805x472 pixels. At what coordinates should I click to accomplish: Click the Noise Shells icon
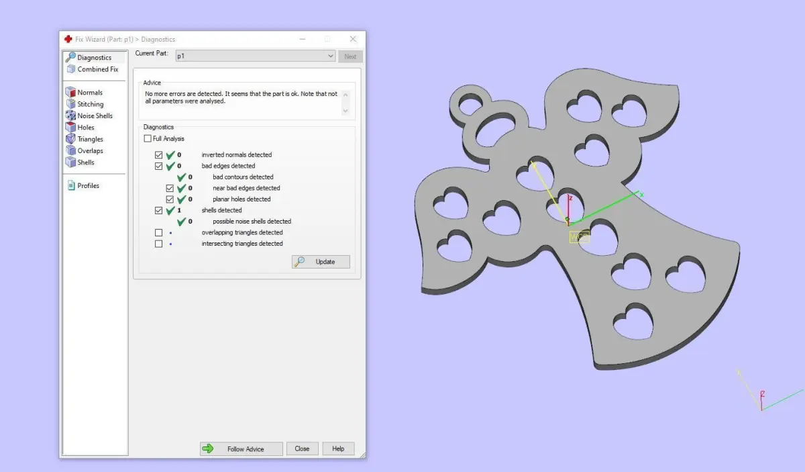(70, 115)
